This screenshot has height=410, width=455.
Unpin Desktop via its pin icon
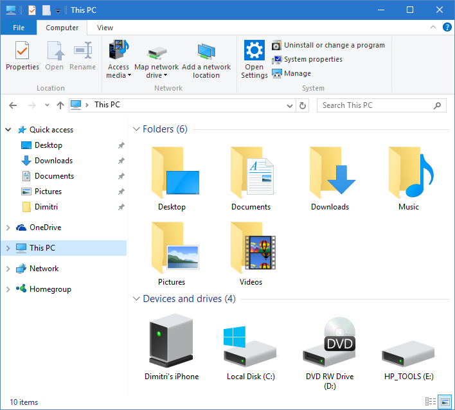(121, 145)
